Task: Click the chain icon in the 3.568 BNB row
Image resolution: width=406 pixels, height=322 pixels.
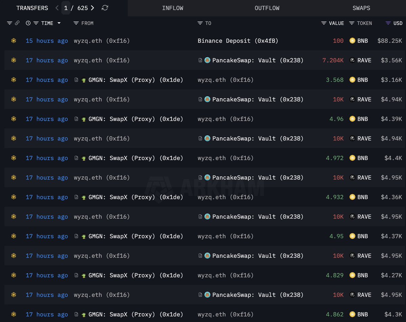Action: 14,80
